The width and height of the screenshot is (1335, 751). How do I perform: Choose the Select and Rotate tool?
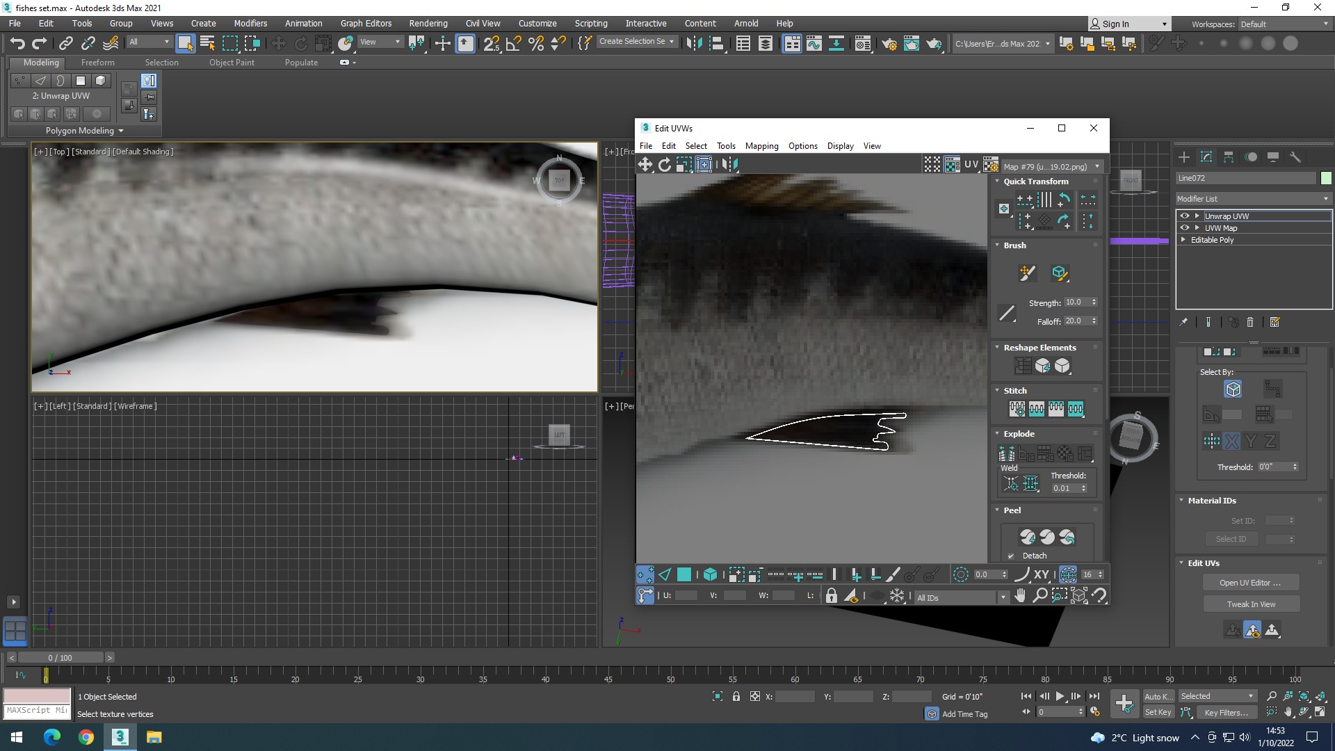300,43
